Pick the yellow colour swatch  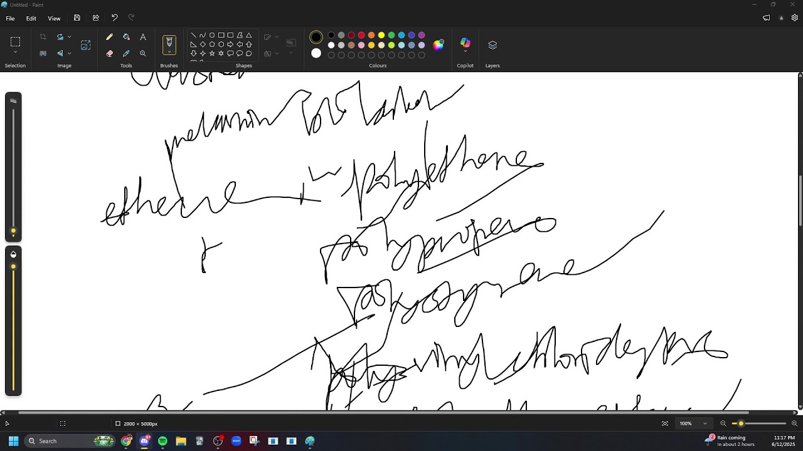tap(381, 35)
